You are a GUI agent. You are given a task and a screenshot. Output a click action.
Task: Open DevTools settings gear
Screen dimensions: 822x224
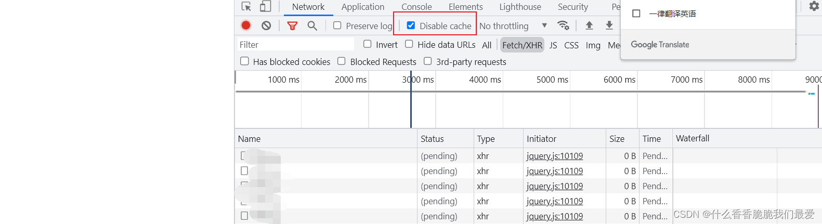(x=814, y=6)
